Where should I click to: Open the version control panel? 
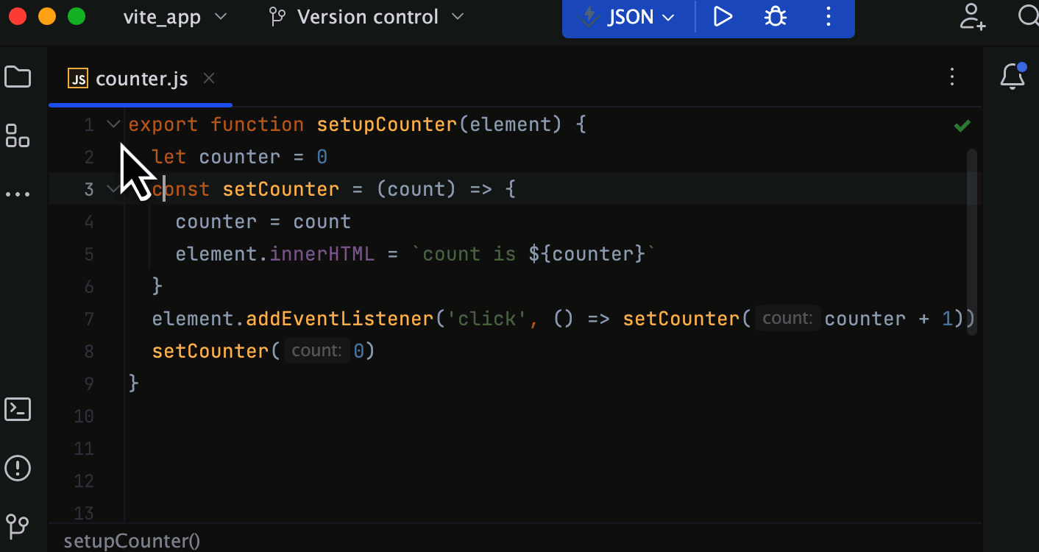click(18, 527)
